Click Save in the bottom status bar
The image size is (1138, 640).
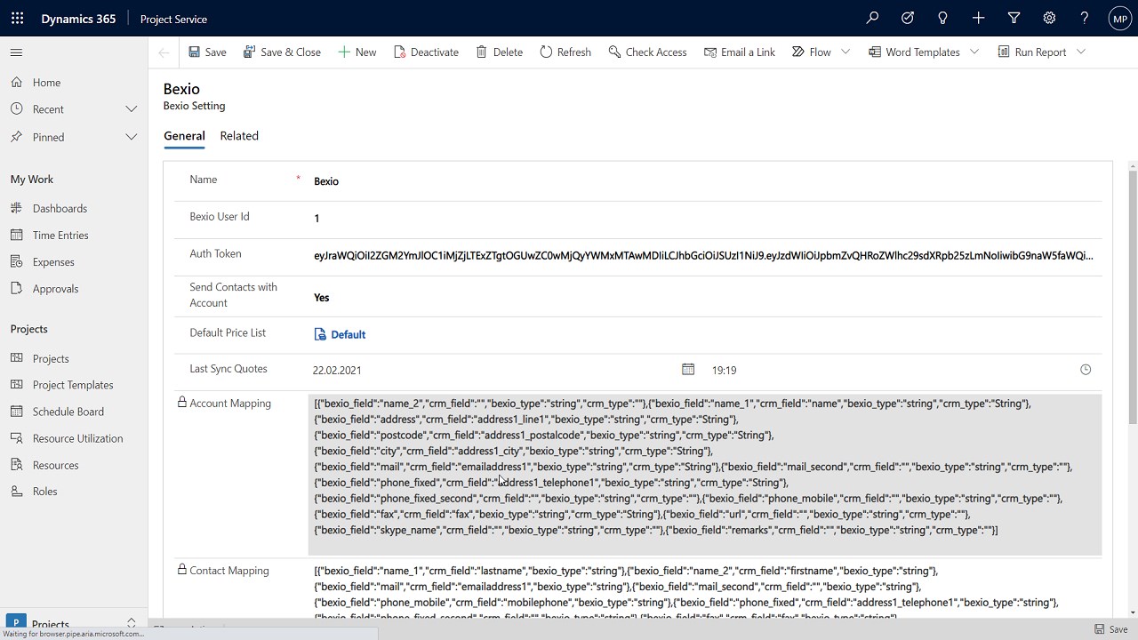(x=1111, y=629)
